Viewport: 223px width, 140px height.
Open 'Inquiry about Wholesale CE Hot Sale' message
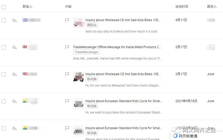tap(123, 20)
